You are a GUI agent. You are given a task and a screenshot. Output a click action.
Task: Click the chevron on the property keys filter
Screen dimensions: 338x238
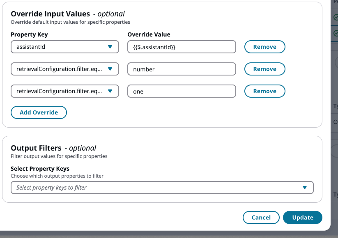[x=304, y=188]
